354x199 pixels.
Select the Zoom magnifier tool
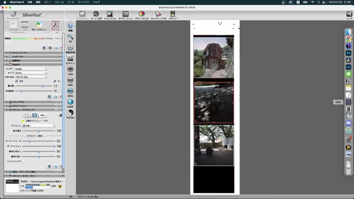70,36
